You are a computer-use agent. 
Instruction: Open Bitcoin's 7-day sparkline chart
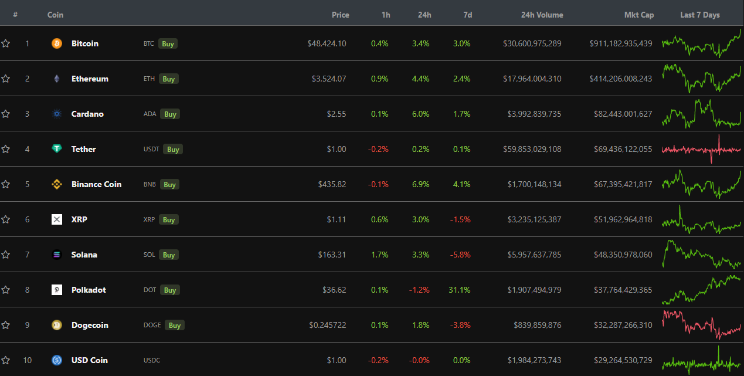click(701, 43)
